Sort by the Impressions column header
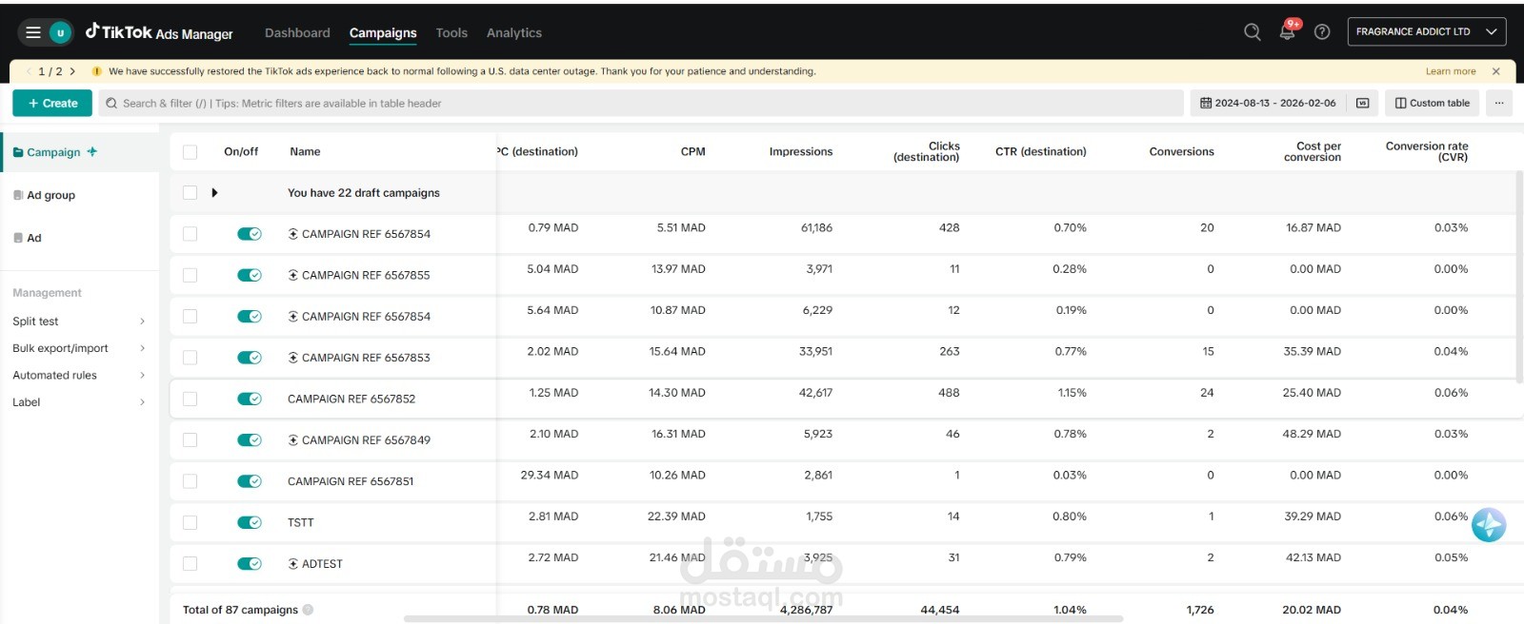The height and width of the screenshot is (624, 1524). click(801, 151)
